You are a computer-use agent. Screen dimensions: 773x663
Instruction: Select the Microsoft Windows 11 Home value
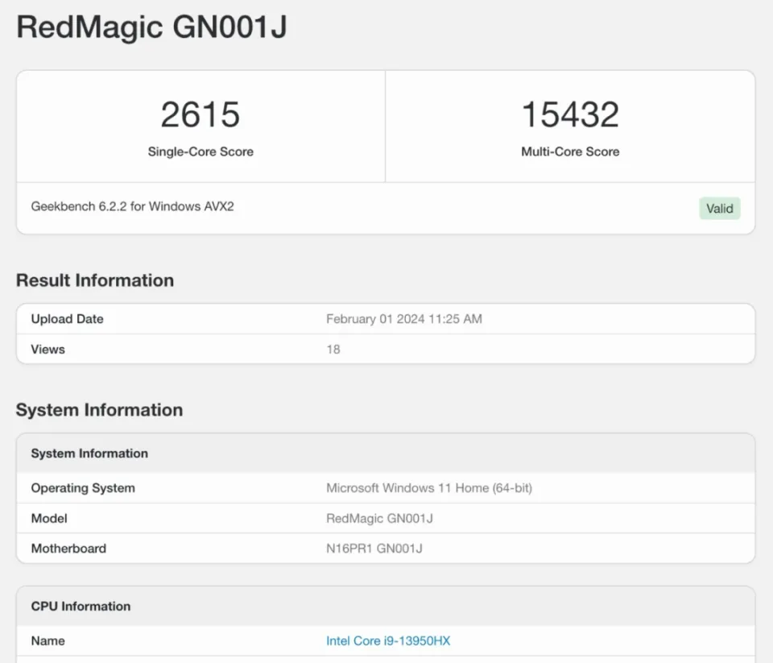click(x=429, y=488)
